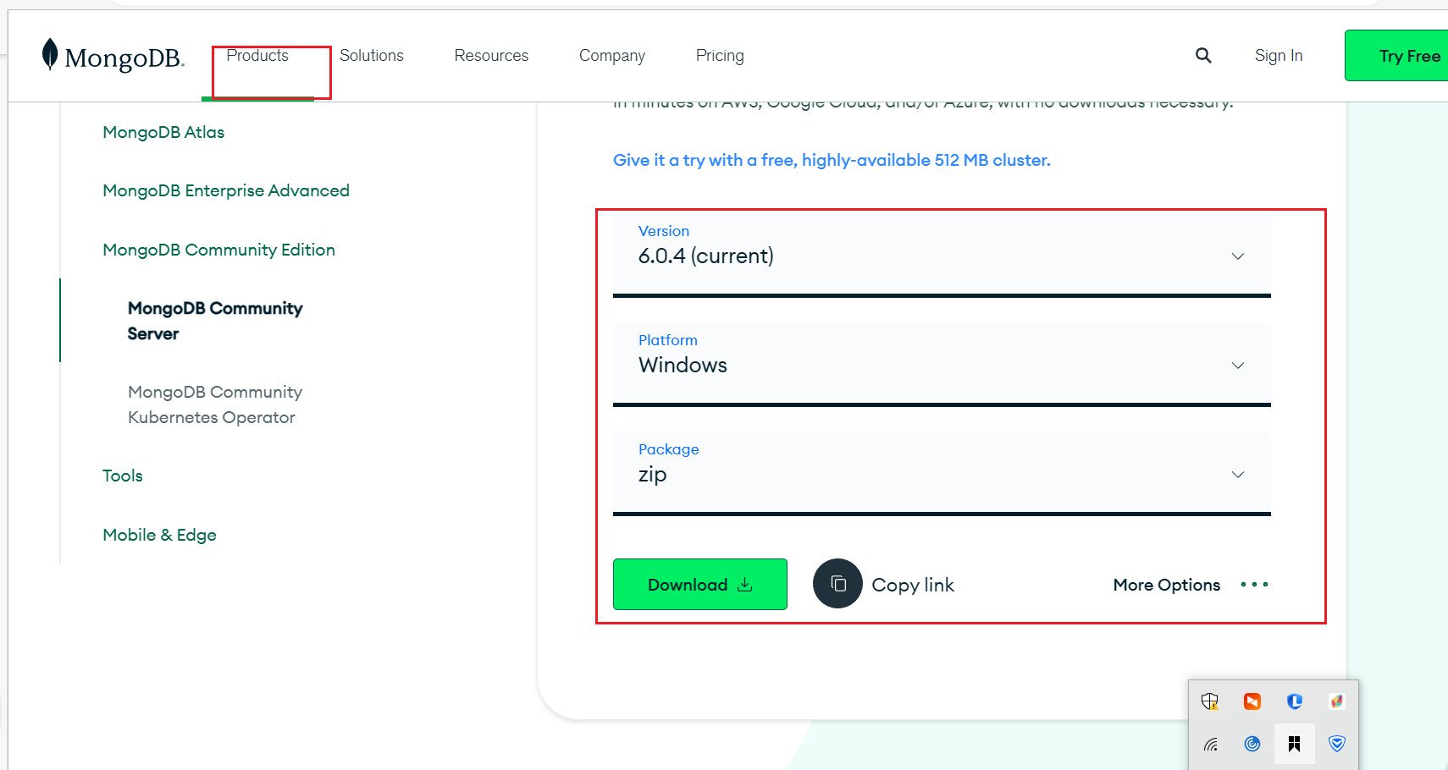The height and width of the screenshot is (770, 1448).
Task: Open the blue spiral tray icon
Action: tap(1252, 744)
